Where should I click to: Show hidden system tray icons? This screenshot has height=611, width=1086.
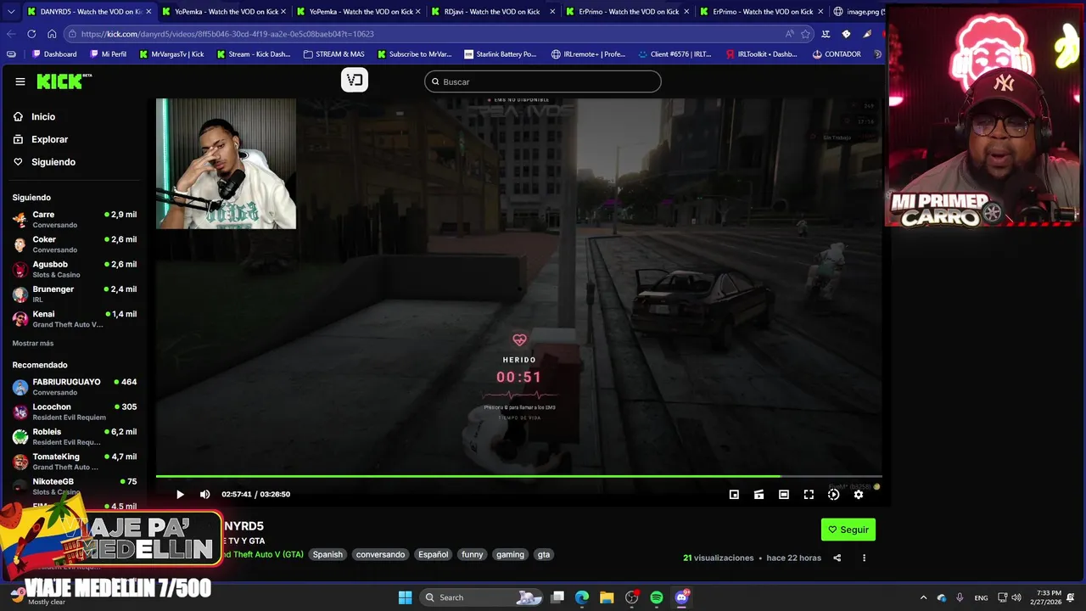pos(924,597)
